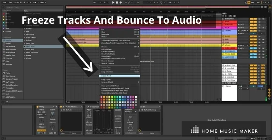Click the Tap tempo button
Viewport: 272px width, 140px height.
coord(10,2)
